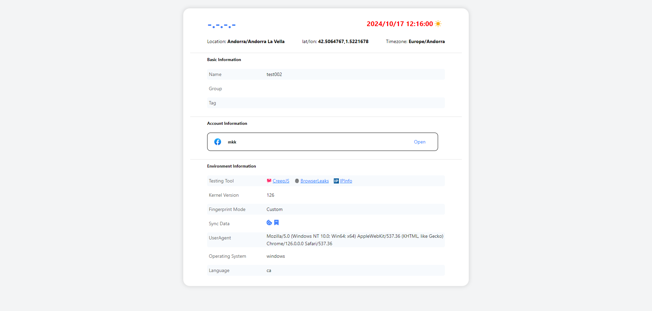
Task: Open the mkk Facebook account
Action: point(419,142)
